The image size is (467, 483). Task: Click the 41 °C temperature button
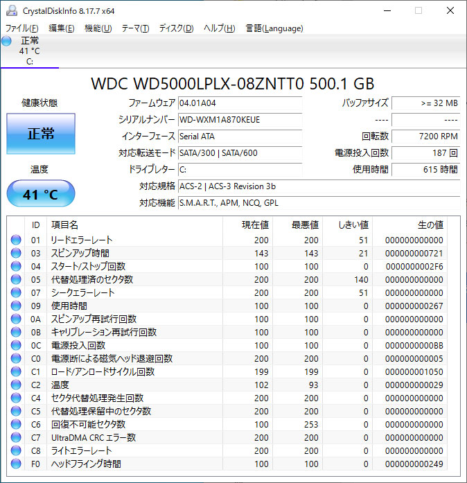click(x=41, y=194)
